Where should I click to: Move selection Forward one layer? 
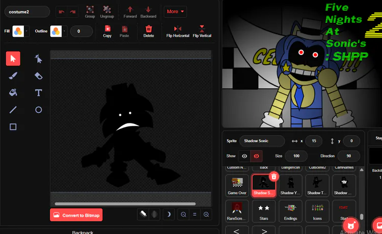130,12
